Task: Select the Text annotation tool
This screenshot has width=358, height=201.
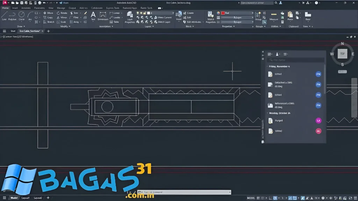Action: point(93,16)
